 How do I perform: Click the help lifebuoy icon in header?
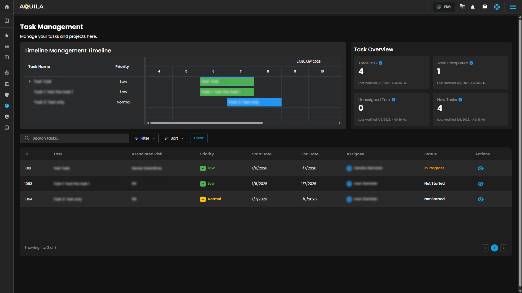(497, 7)
